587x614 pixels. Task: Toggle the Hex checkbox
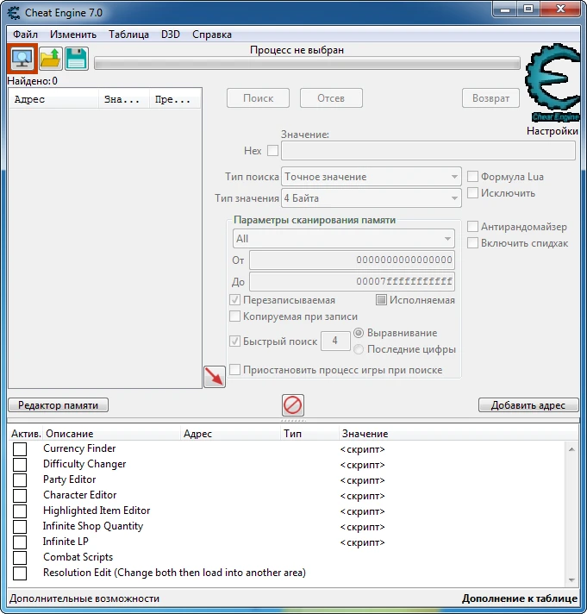272,150
